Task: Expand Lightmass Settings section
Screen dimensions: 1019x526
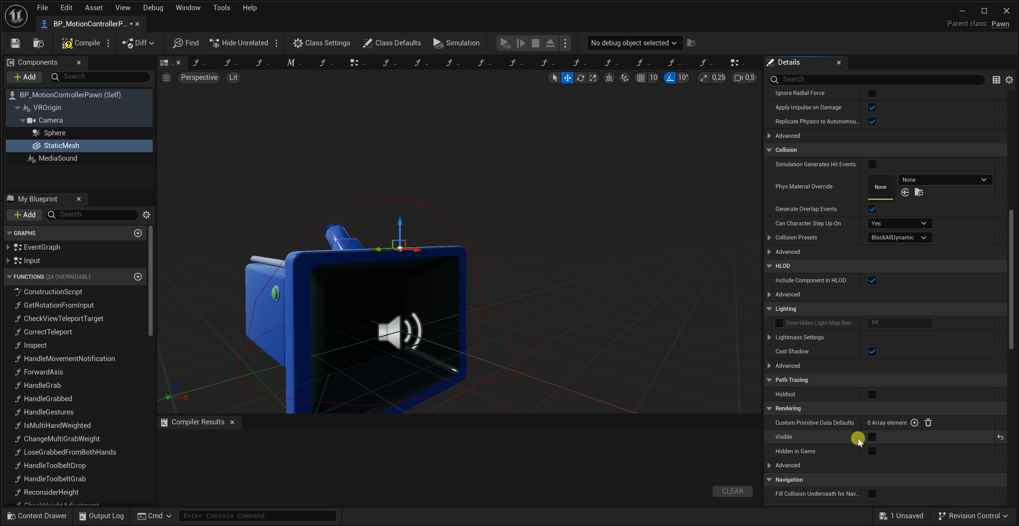Action: 769,338
